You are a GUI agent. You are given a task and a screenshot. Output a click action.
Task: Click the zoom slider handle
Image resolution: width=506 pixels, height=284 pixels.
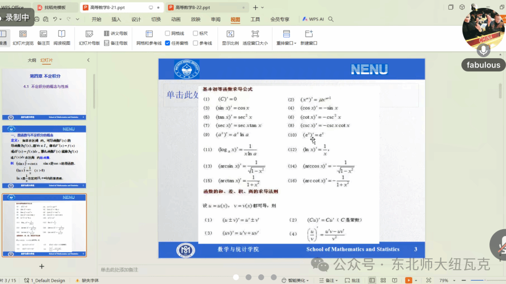point(485,281)
